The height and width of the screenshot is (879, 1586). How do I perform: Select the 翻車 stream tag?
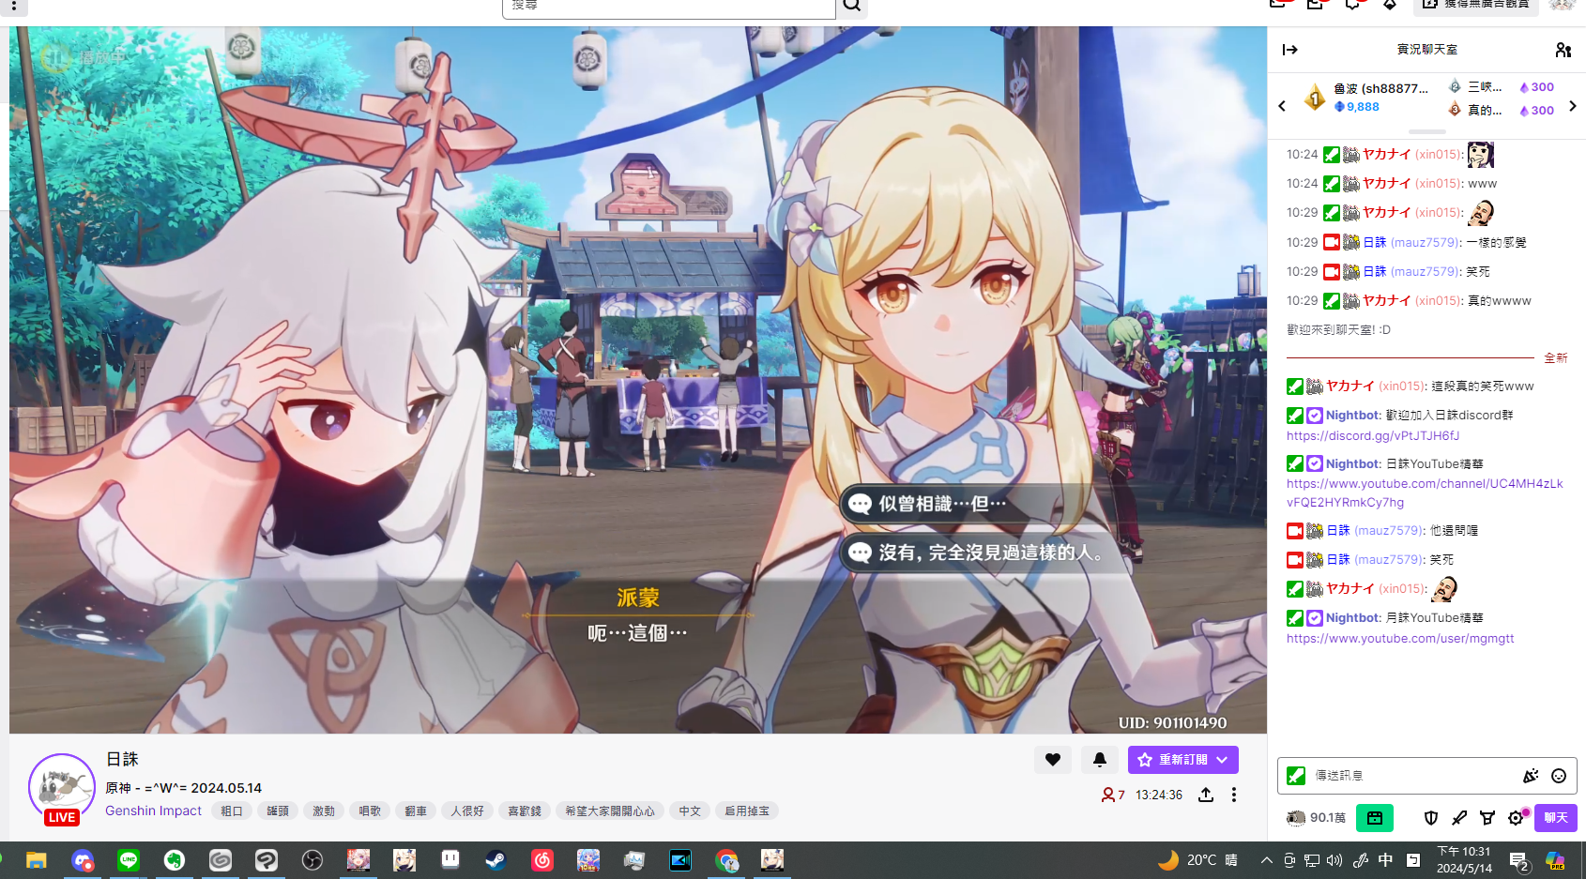[416, 811]
